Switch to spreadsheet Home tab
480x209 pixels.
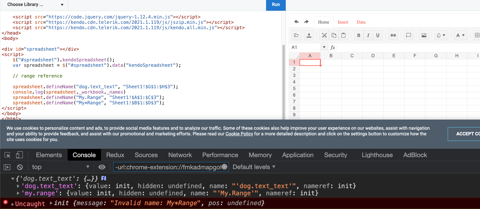(324, 22)
